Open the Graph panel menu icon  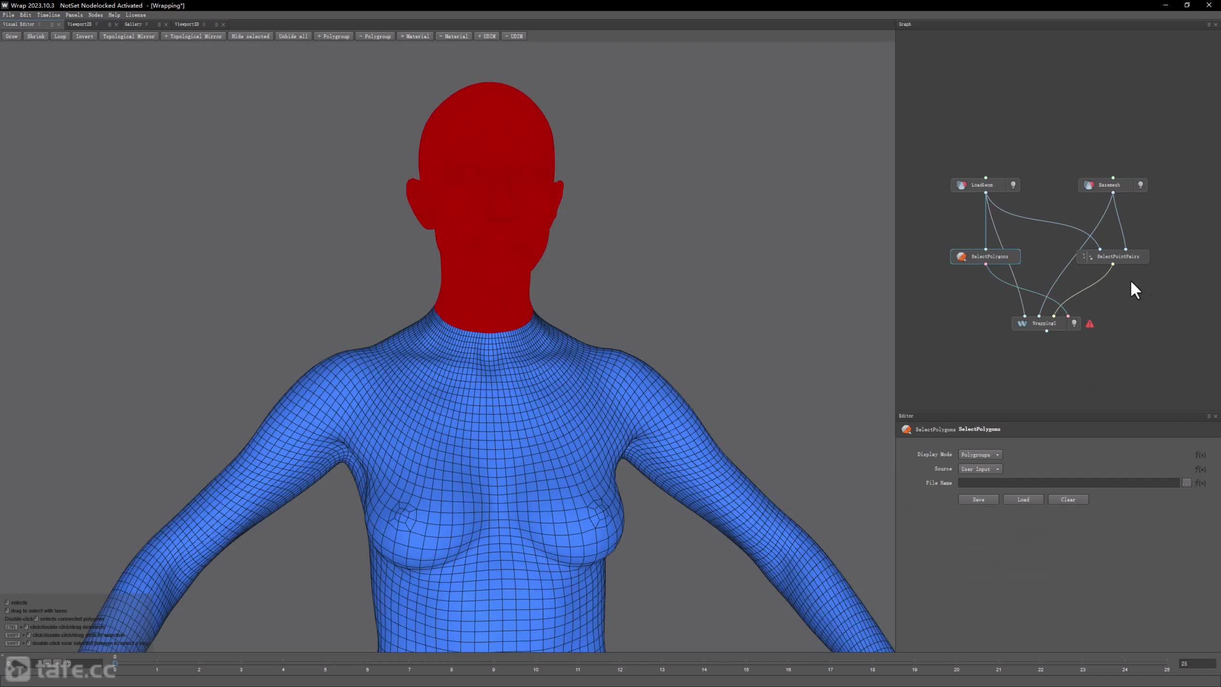click(x=1209, y=24)
